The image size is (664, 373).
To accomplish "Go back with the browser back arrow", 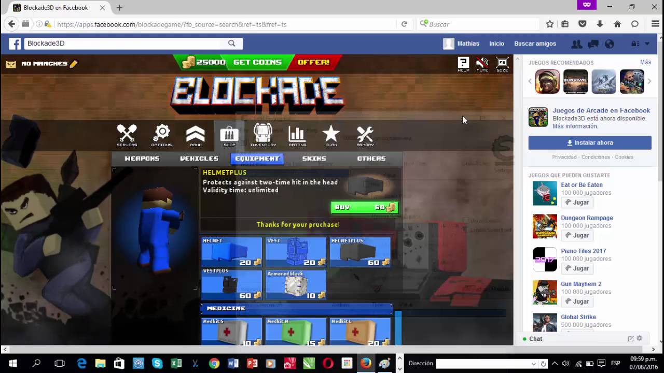I will click(11, 24).
